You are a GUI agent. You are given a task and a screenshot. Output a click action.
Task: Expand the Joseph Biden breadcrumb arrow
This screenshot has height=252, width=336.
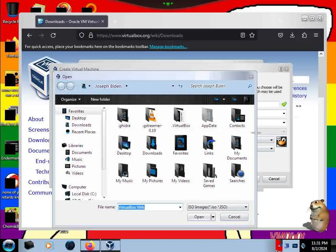[x=127, y=86]
